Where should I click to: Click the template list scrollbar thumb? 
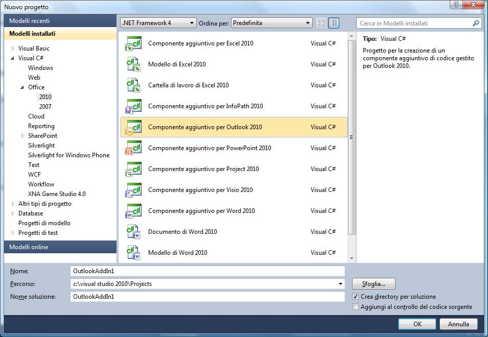352,137
